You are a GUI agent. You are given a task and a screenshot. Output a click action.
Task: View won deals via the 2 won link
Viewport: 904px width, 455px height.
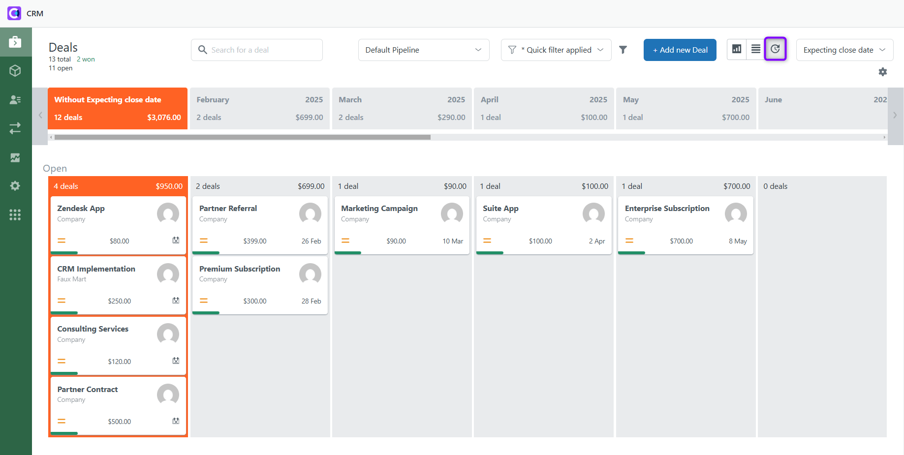pos(86,59)
